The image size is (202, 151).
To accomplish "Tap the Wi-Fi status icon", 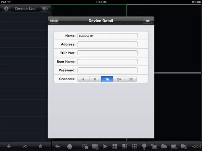I will (x=9, y=2).
